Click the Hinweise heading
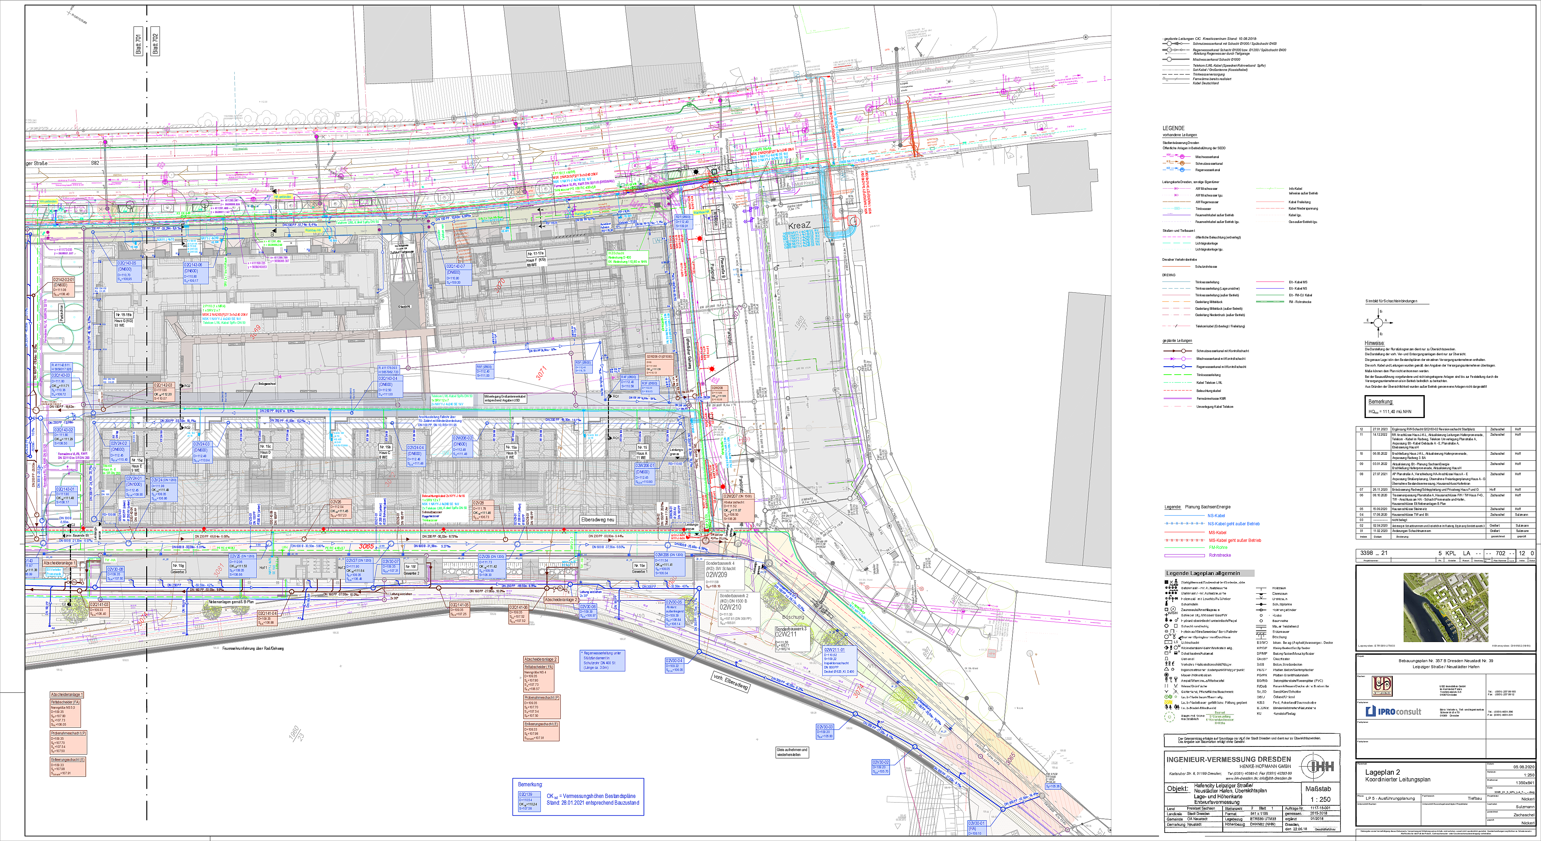This screenshot has width=1541, height=841. coord(1374,343)
